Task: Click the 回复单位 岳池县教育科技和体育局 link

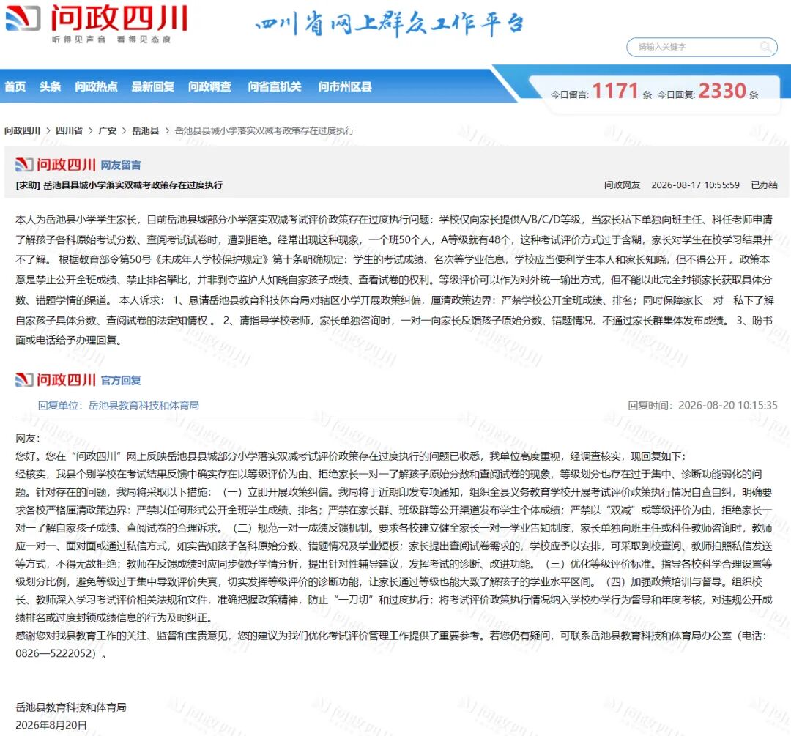Action: pos(119,405)
